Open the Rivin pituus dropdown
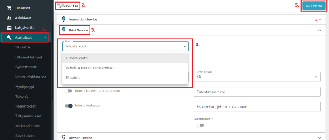Screen dimensions: 329x140 point(257,77)
